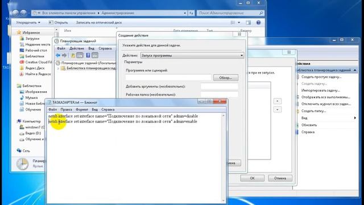This screenshot has width=364, height=205.
Task: Click the blue help icon in Task Scheduler toolbar
Action: point(88,55)
